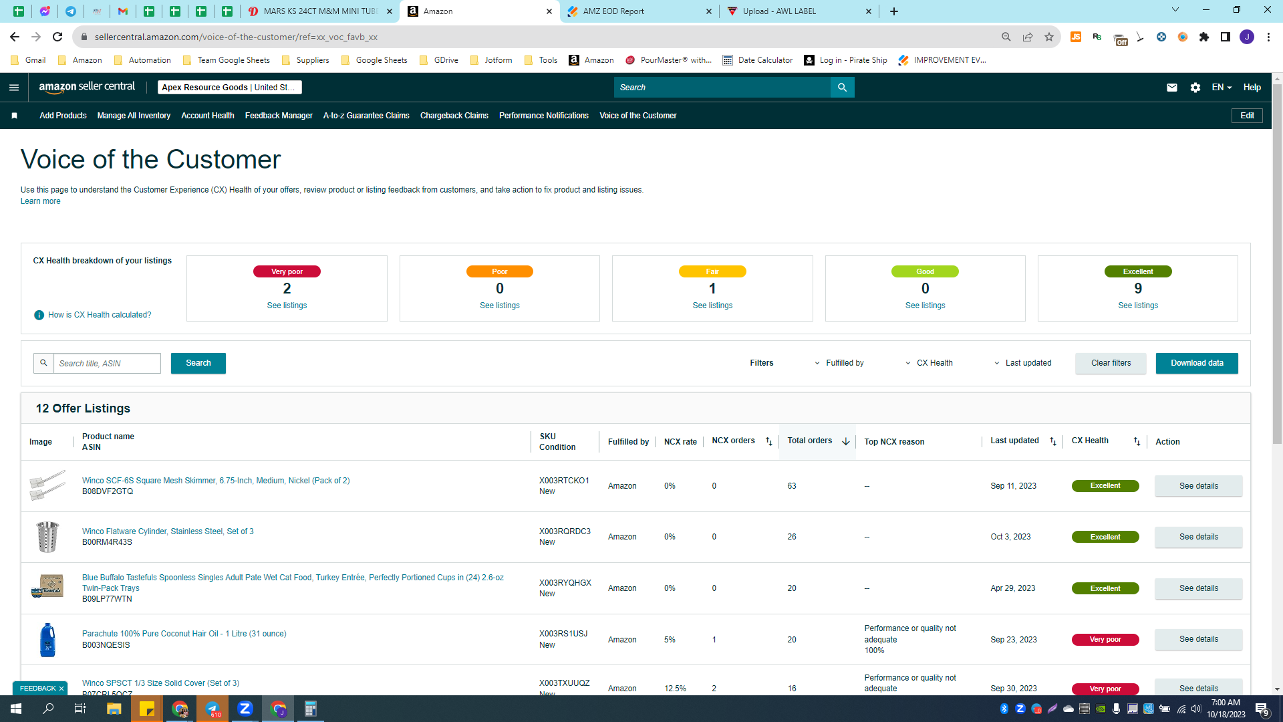Open the Chrome three-dot menu
Screen dimensions: 1283x722
pos(1268,37)
